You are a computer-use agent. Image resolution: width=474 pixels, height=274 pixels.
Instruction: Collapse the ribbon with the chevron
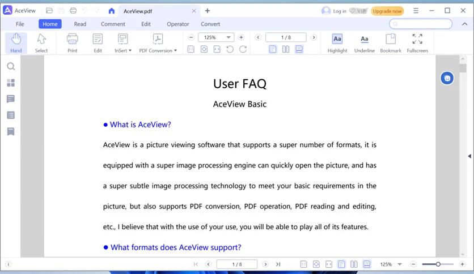pos(464,24)
